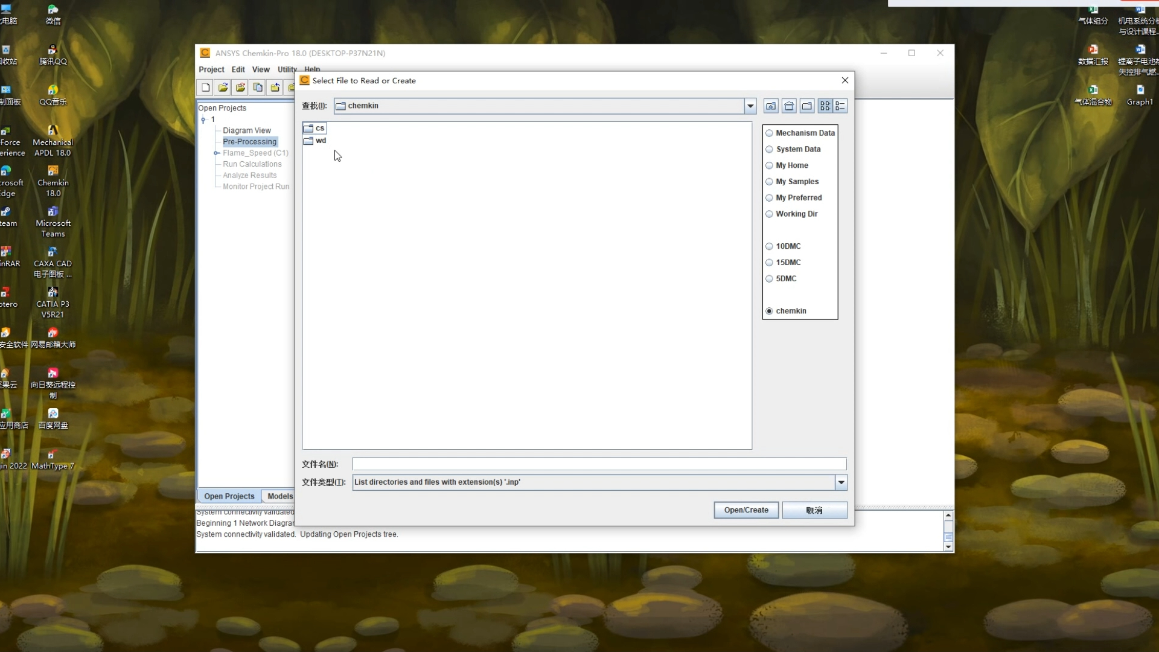Open Microsoft Teams desktop shortcut
Viewport: 1159px width, 652px height.
(x=53, y=222)
